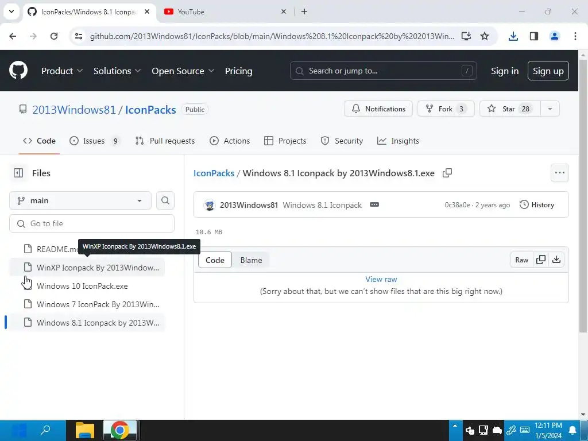Image resolution: width=588 pixels, height=441 pixels.
Task: Click the Sign up button
Action: [x=548, y=71]
